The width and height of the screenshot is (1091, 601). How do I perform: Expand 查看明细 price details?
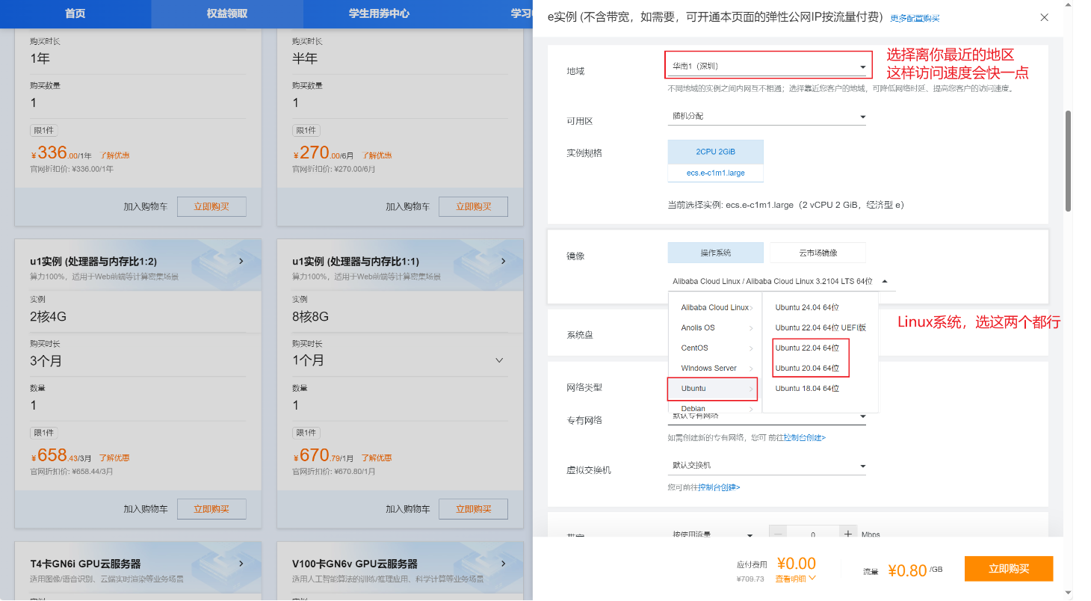(795, 578)
